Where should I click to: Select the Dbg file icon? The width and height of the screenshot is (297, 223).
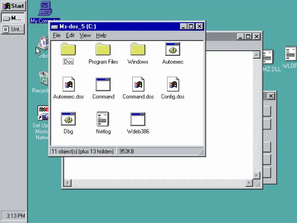coord(68,119)
